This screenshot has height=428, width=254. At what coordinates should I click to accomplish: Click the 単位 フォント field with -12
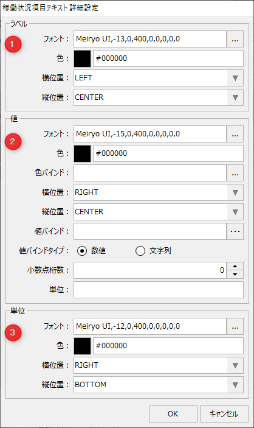(150, 326)
